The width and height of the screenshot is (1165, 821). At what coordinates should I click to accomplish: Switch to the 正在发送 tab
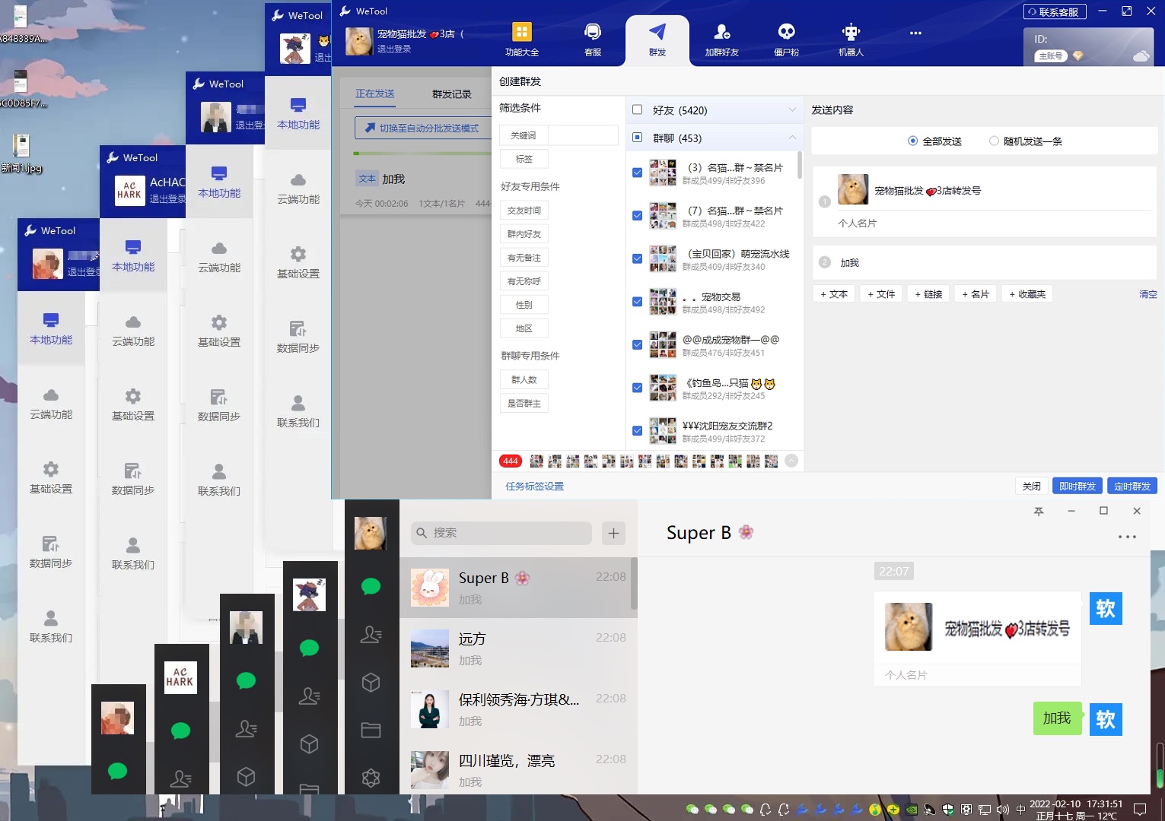[x=375, y=94]
